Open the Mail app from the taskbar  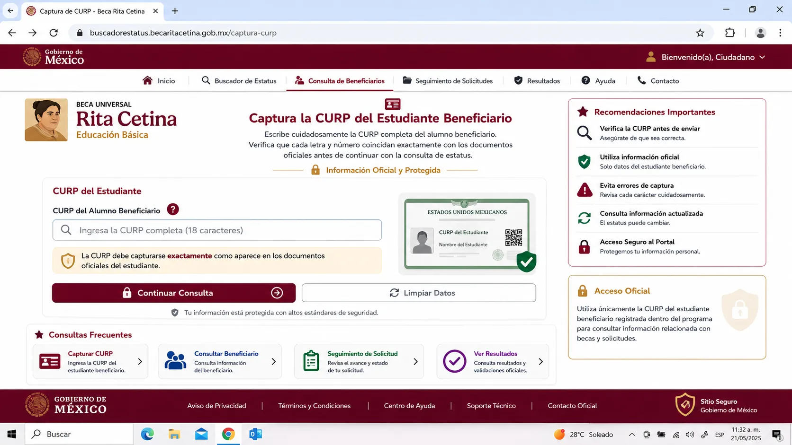click(x=201, y=434)
